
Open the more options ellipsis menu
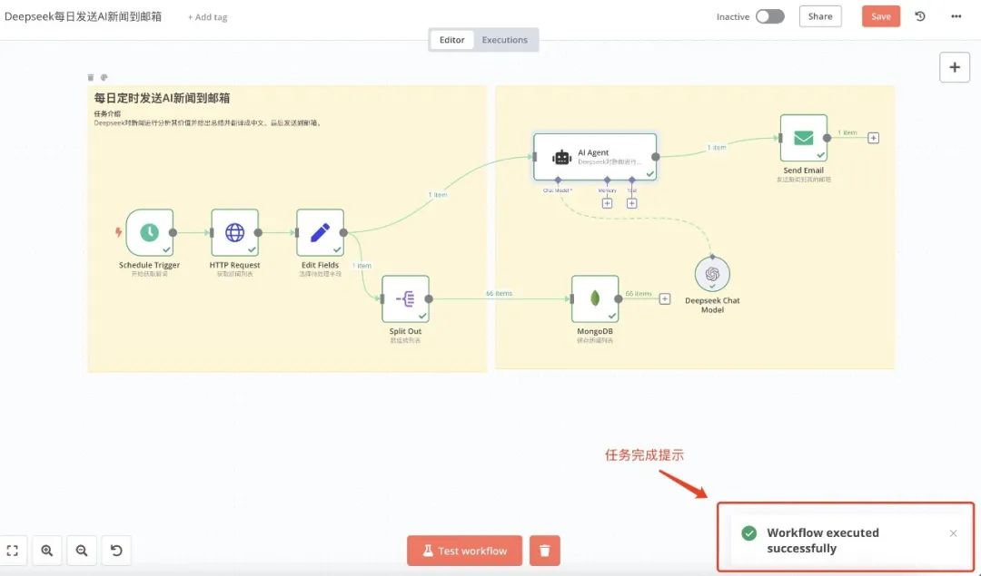[x=957, y=15]
